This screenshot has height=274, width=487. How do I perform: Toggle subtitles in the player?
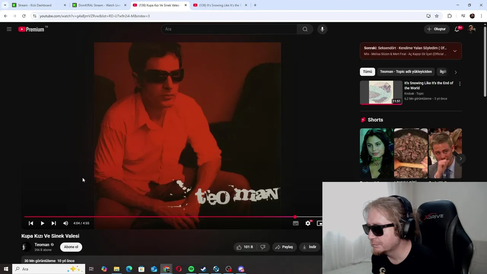(296, 223)
